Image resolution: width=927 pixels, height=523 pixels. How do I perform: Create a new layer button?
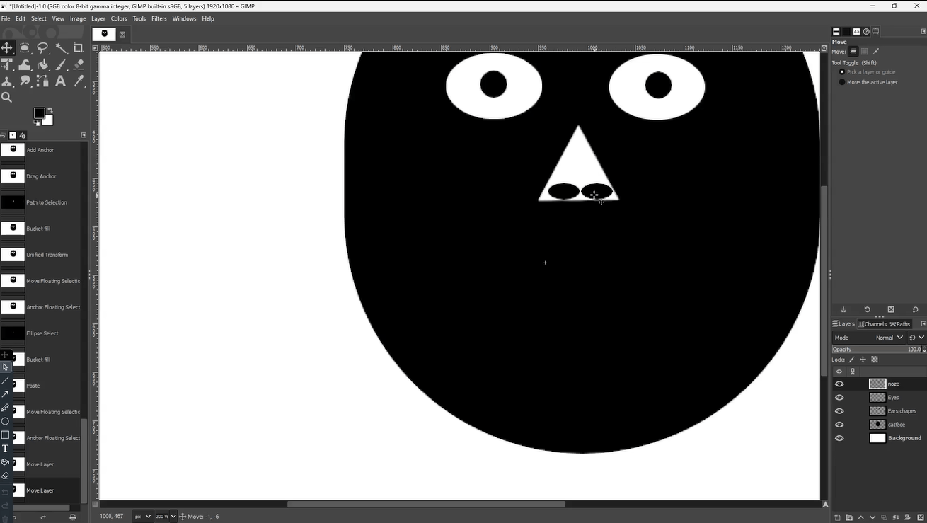point(838,517)
